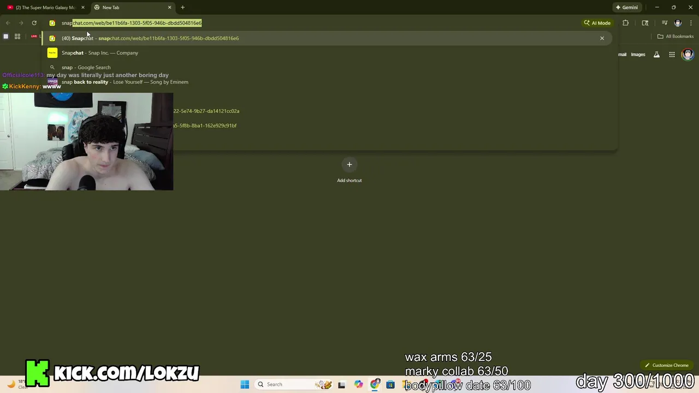Open Chrome from the taskbar
Screen dimensions: 699x393
pos(375,384)
